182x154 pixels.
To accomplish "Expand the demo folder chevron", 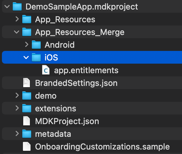I will point(17,95).
